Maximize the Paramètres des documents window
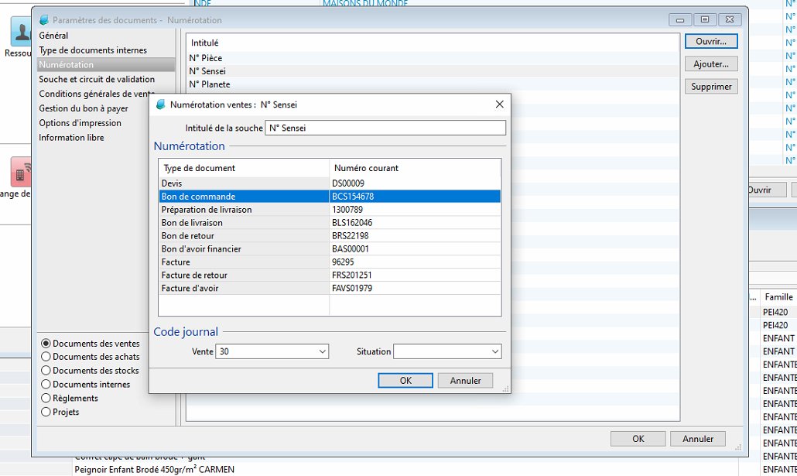 point(705,20)
